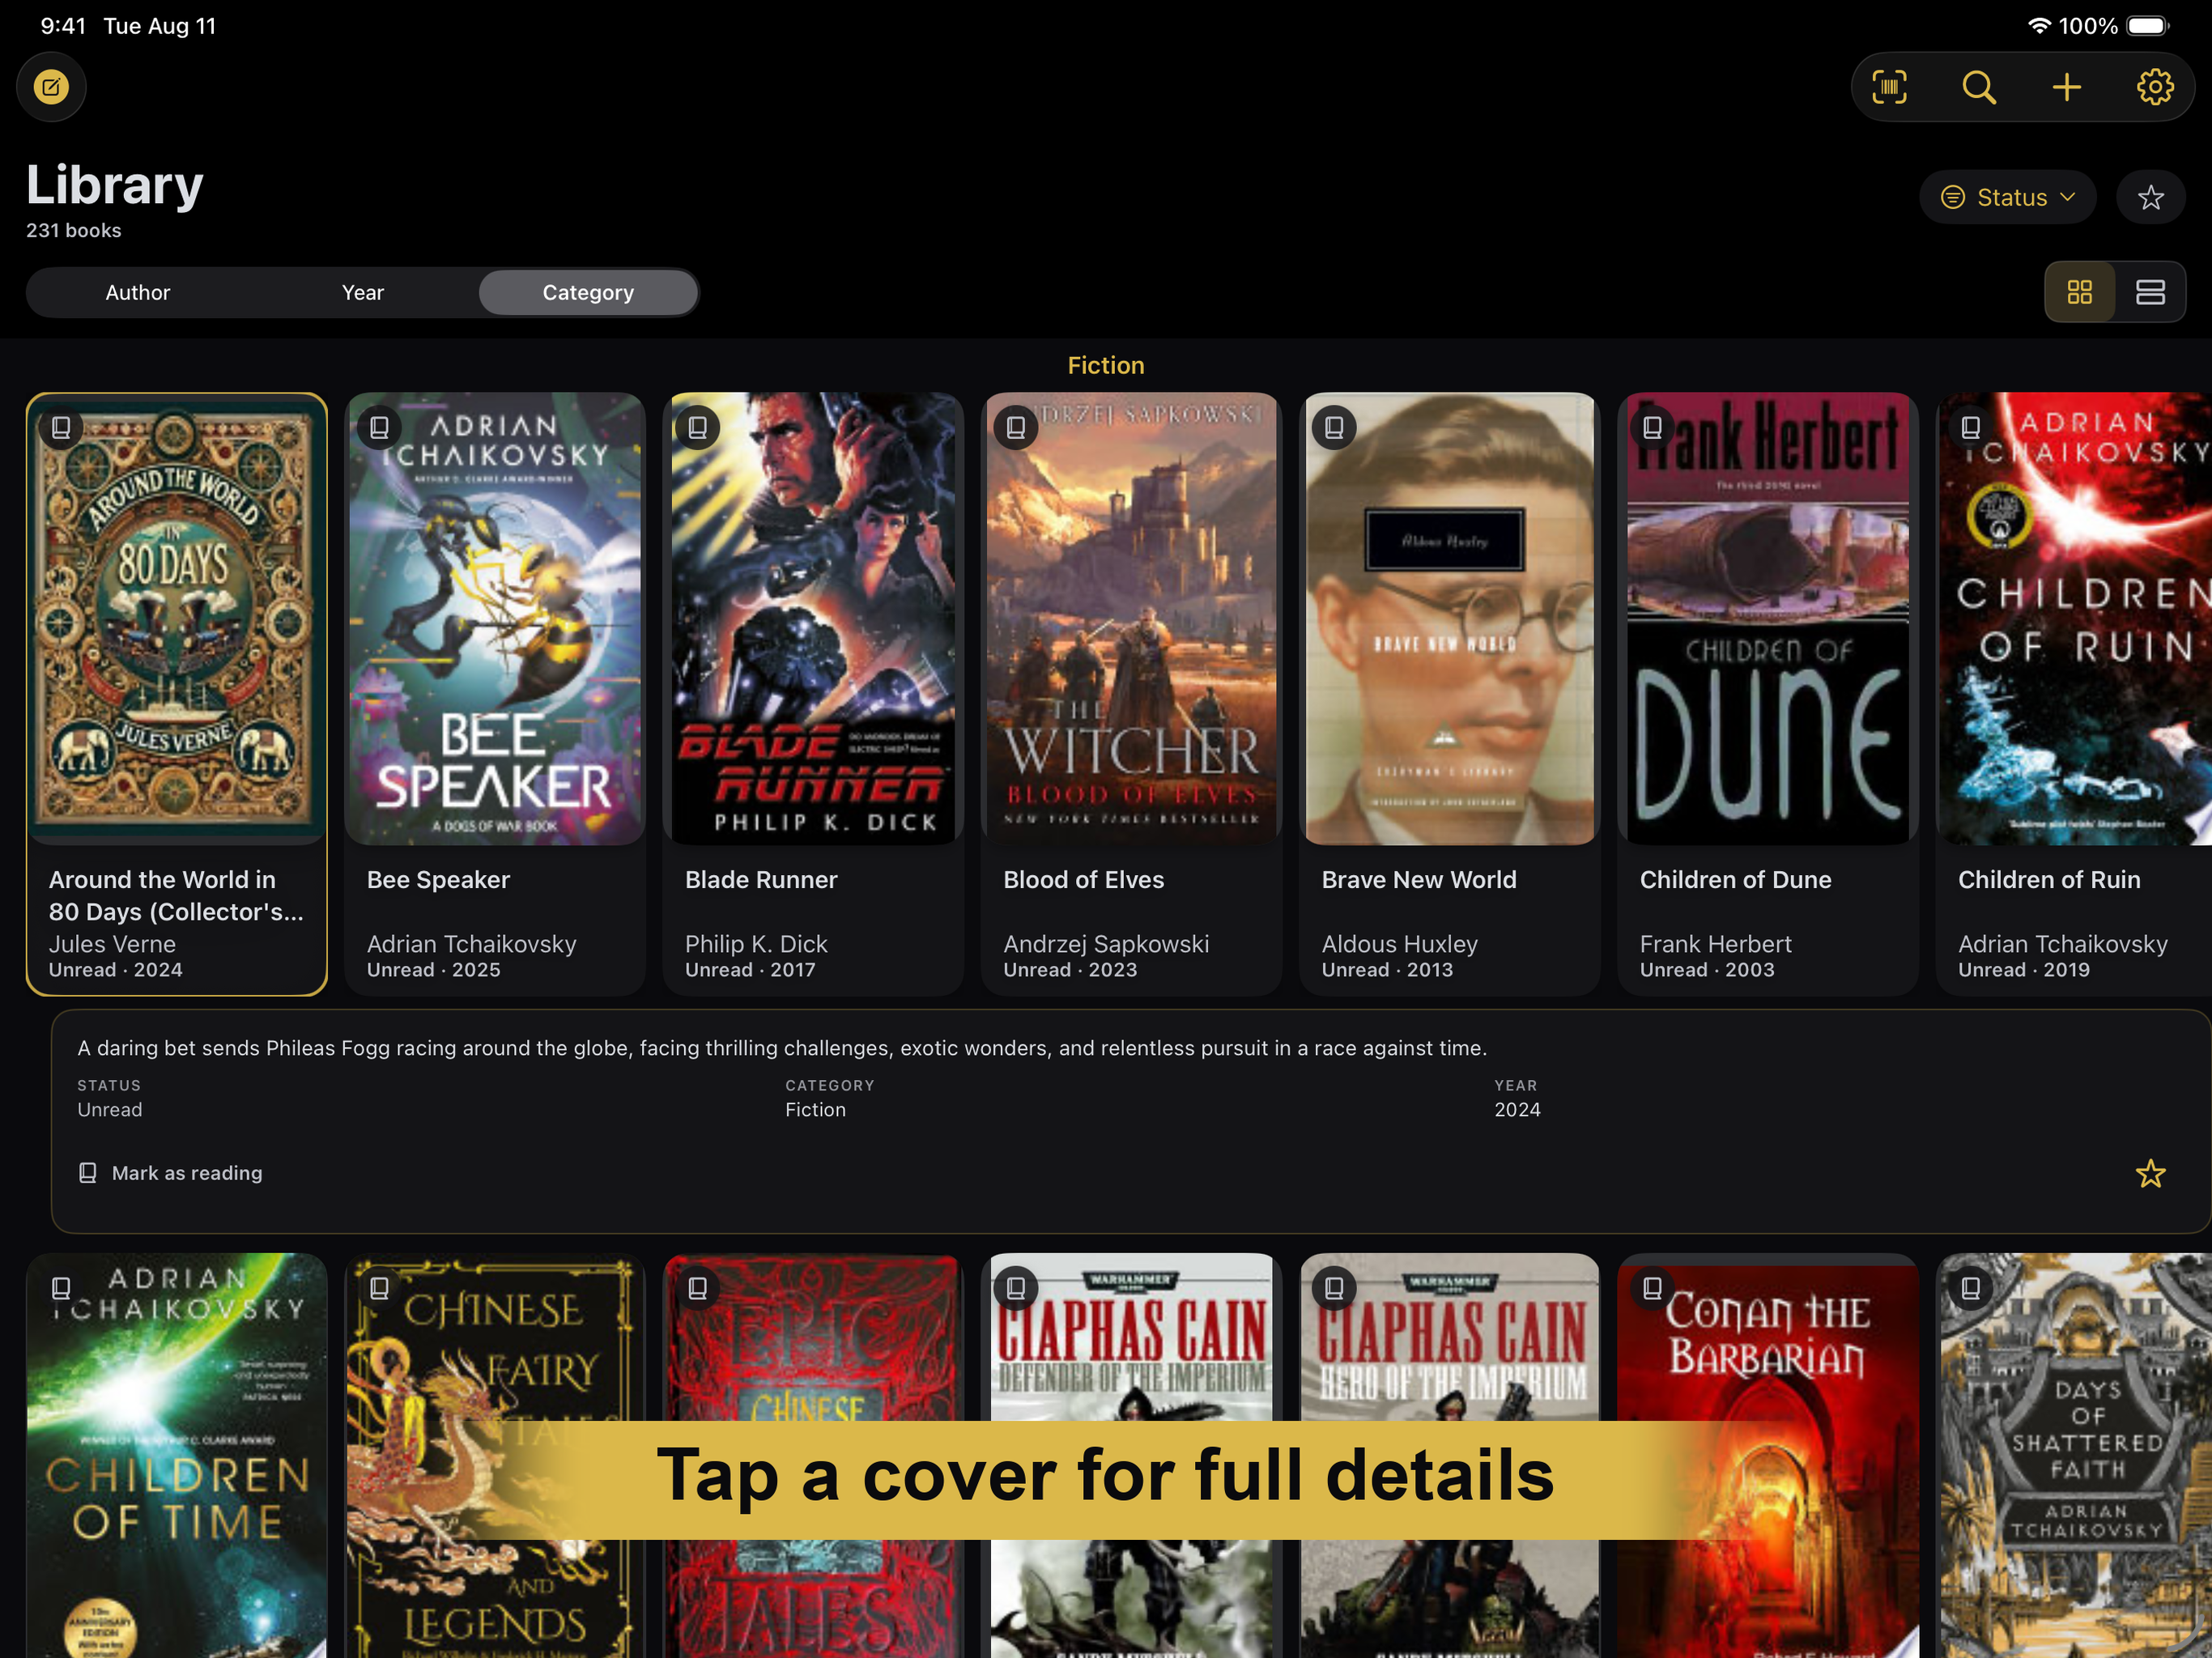Open the Brave New World cover
The image size is (2212, 1658).
1449,619
